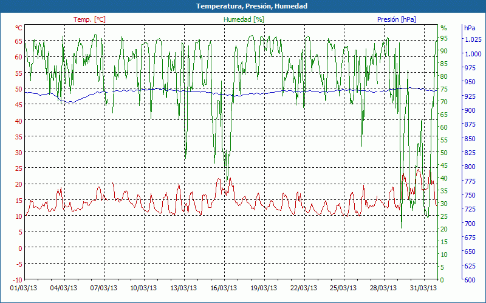486x303 pixels.
Task: Click the '13/03/13' date label
Action: point(183,288)
